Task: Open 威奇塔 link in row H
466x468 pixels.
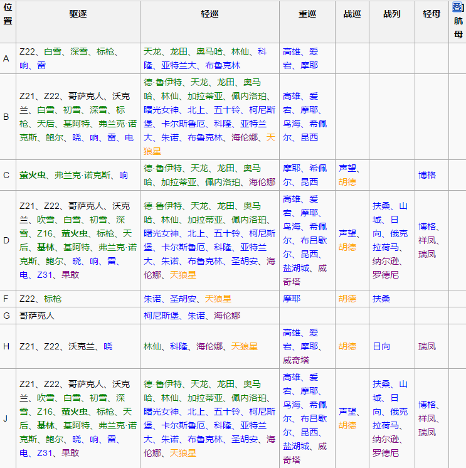Action: point(296,360)
